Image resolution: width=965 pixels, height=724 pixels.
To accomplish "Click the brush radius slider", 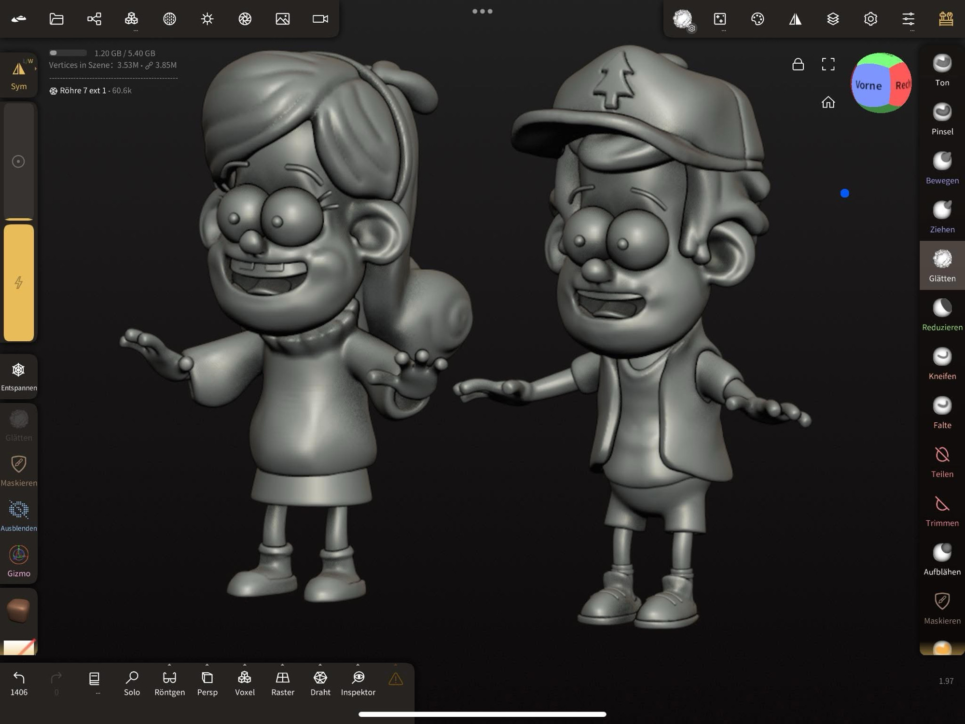I will (x=19, y=161).
